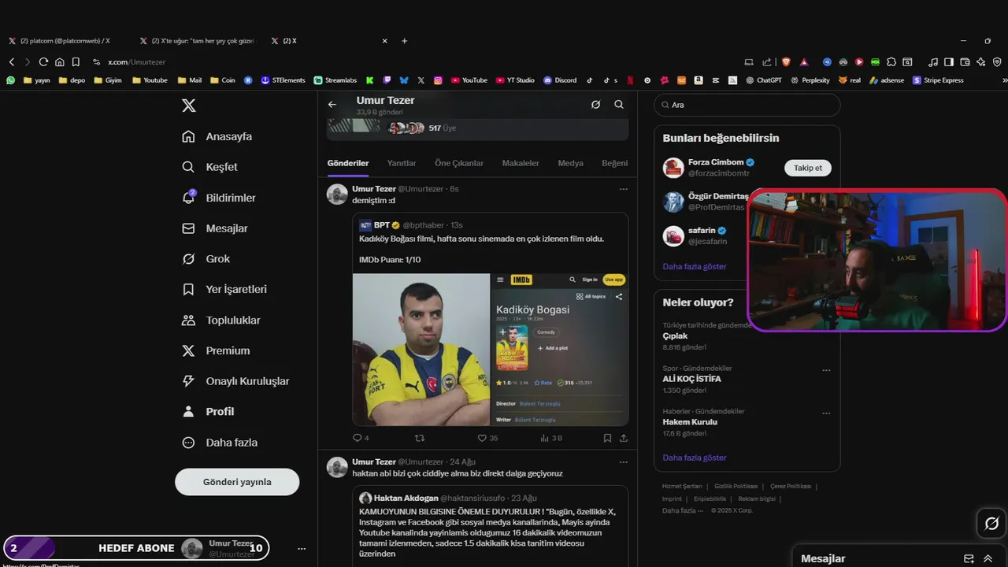Switch to platcorn (@platcornweb) browser tab

pyautogui.click(x=65, y=41)
